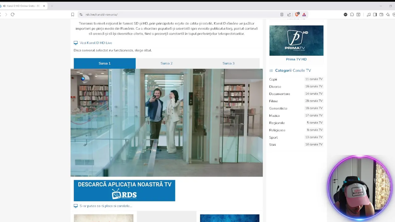Reload the page with the refresh icon
Image resolution: width=395 pixels, height=222 pixels.
[13, 14]
